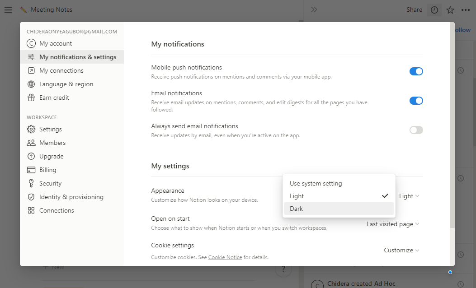Image resolution: width=476 pixels, height=288 pixels.
Task: Favorite this page with the star icon
Action: [450, 10]
